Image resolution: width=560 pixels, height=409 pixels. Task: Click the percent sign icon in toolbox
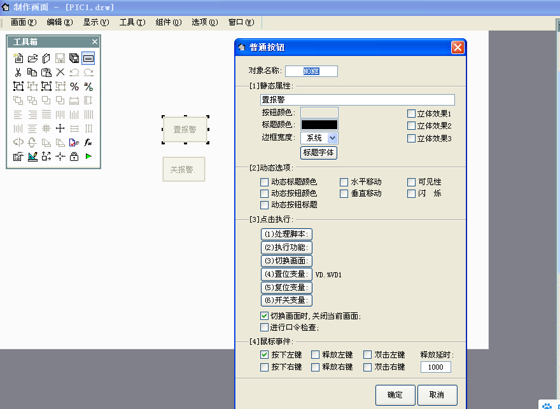coord(74,87)
